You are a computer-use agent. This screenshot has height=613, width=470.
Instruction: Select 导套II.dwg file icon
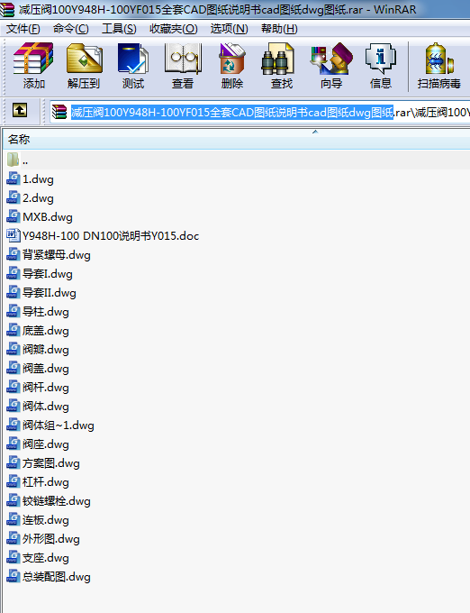click(14, 292)
